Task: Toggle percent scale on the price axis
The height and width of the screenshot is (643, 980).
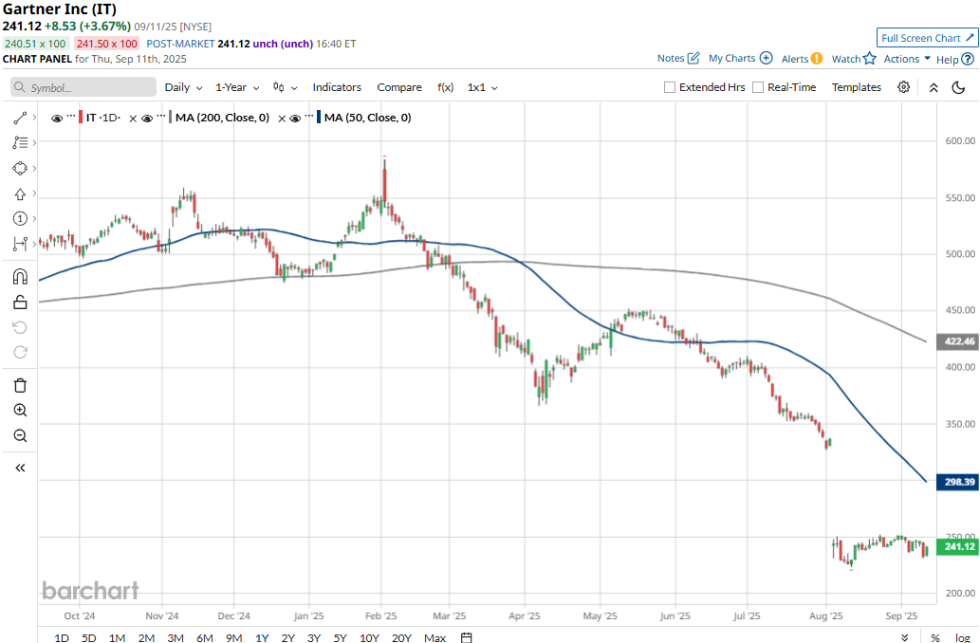Action: (x=935, y=637)
